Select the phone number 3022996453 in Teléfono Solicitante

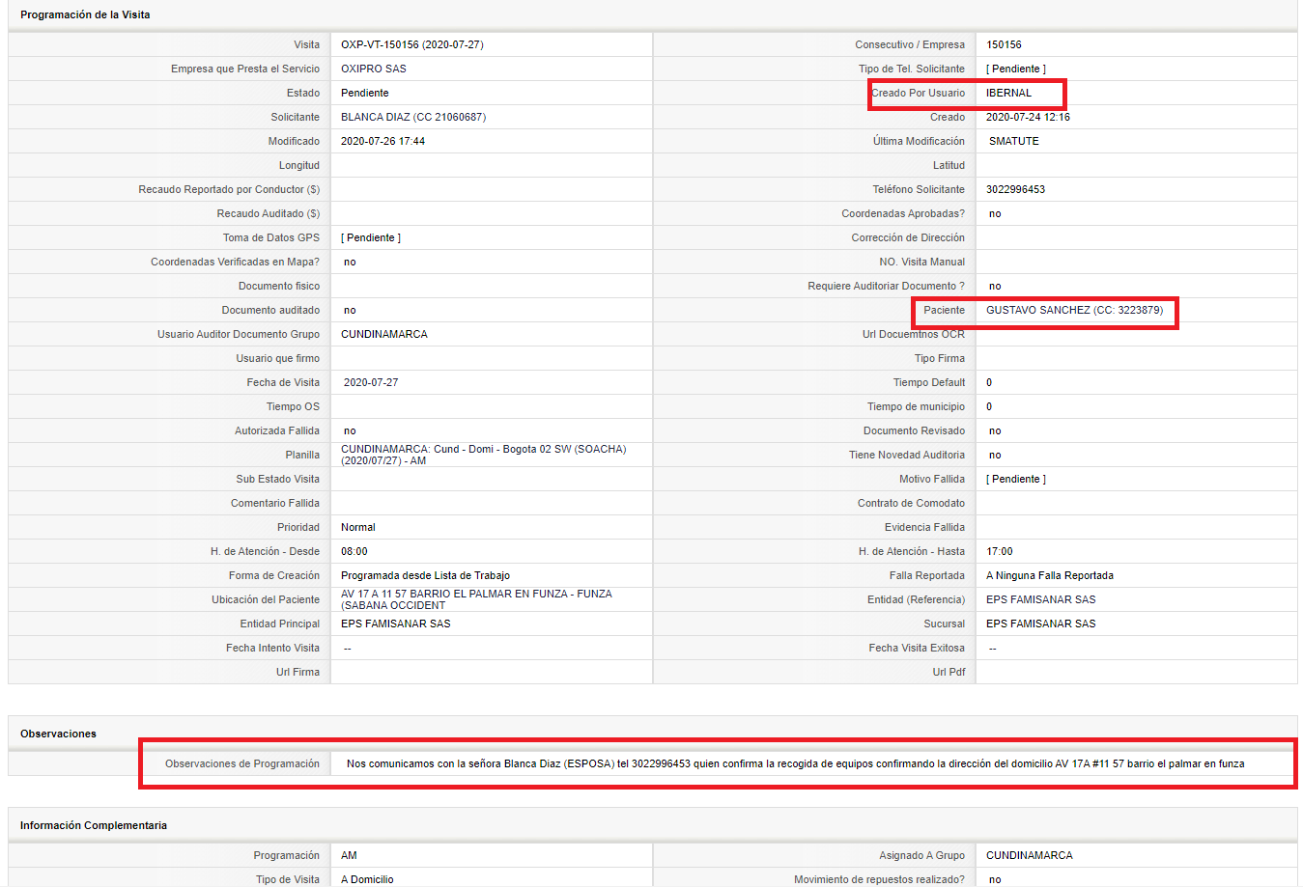tap(1015, 189)
